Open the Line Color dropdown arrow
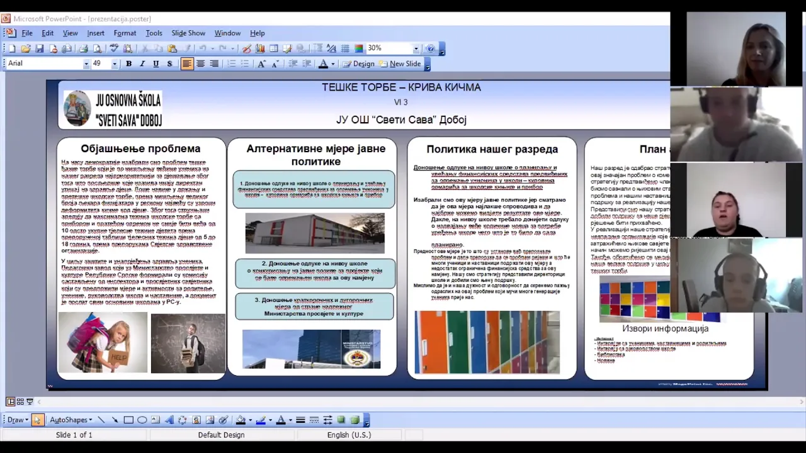 [x=270, y=420]
